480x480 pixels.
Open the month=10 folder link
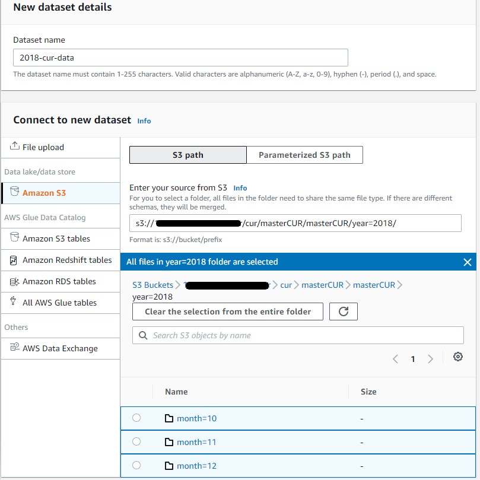pyautogui.click(x=196, y=418)
